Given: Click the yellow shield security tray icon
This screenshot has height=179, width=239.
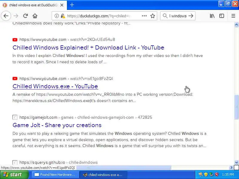Looking at the screenshot, I should point(206,175).
